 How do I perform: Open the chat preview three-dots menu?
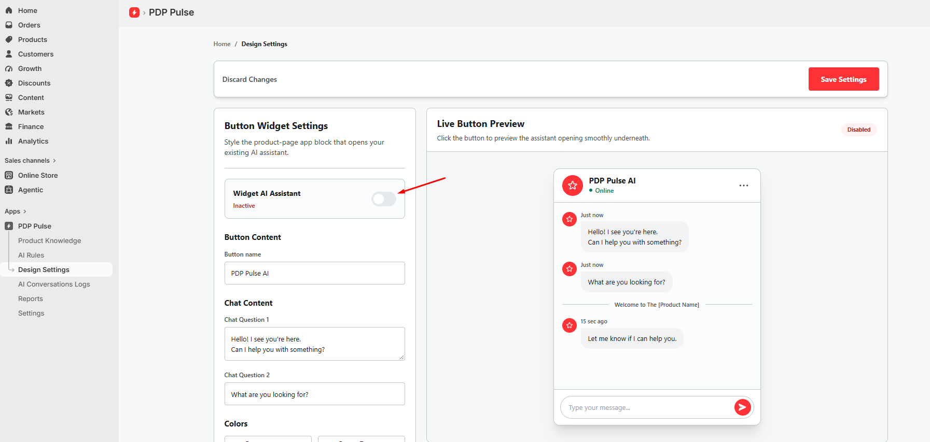744,186
